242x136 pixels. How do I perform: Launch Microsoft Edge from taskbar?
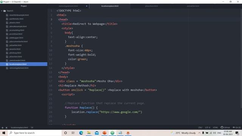click(81, 133)
